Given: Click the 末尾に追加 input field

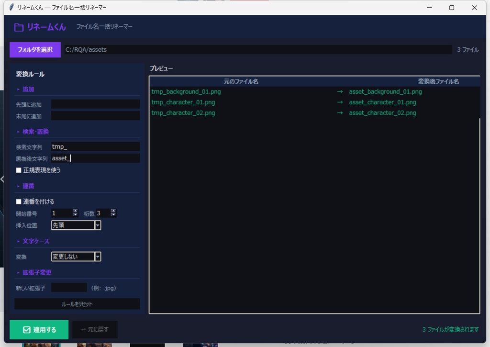Looking at the screenshot, I should [x=95, y=116].
